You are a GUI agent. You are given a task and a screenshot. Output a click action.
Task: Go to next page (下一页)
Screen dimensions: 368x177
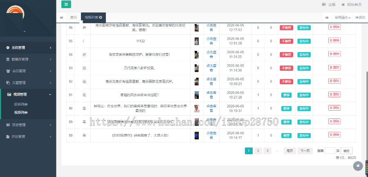coord(305,151)
